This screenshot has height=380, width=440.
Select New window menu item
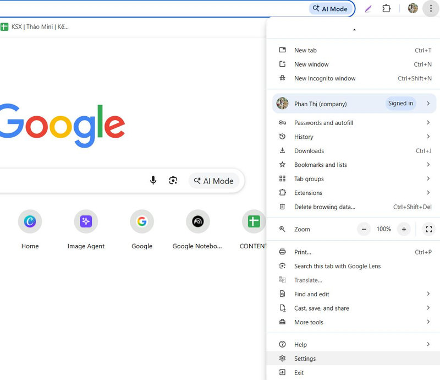pyautogui.click(x=354, y=64)
